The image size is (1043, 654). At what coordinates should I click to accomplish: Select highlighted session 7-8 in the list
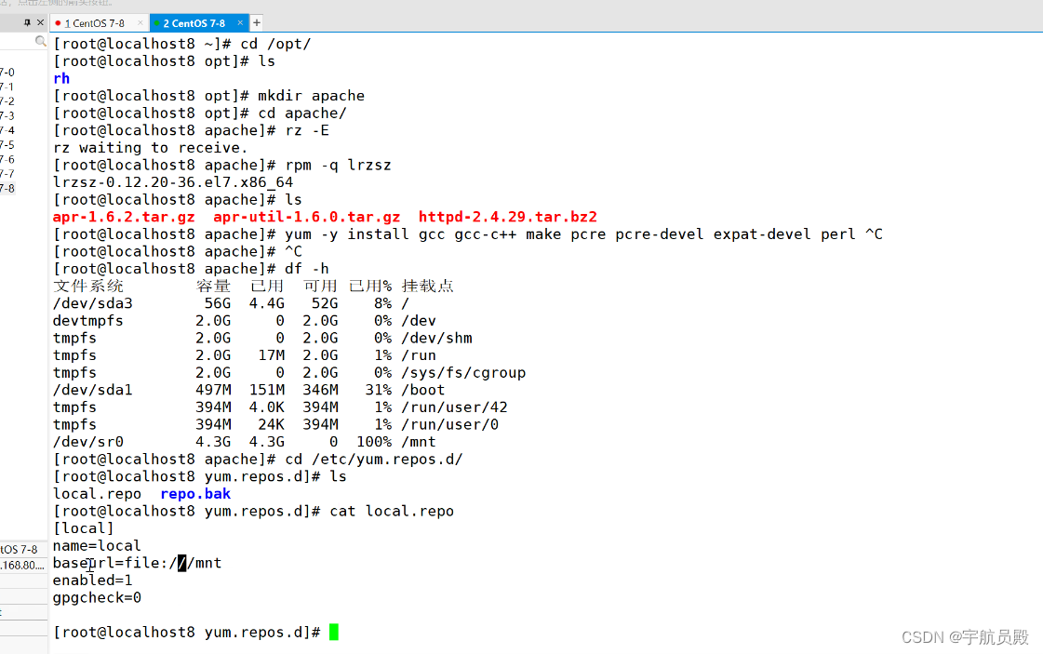point(7,189)
